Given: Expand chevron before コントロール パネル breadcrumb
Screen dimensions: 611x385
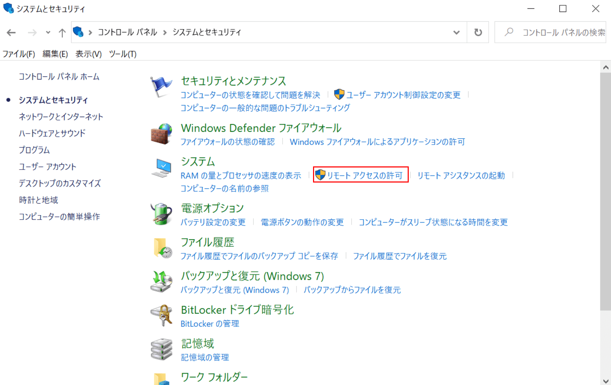Looking at the screenshot, I should (90, 33).
